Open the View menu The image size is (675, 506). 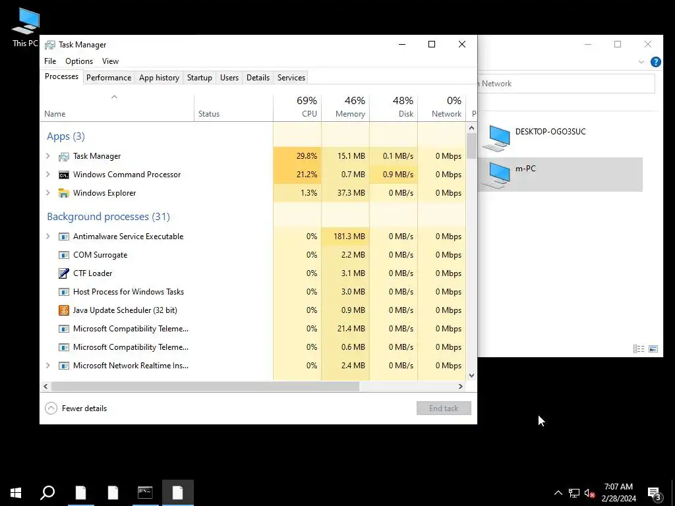(x=110, y=61)
